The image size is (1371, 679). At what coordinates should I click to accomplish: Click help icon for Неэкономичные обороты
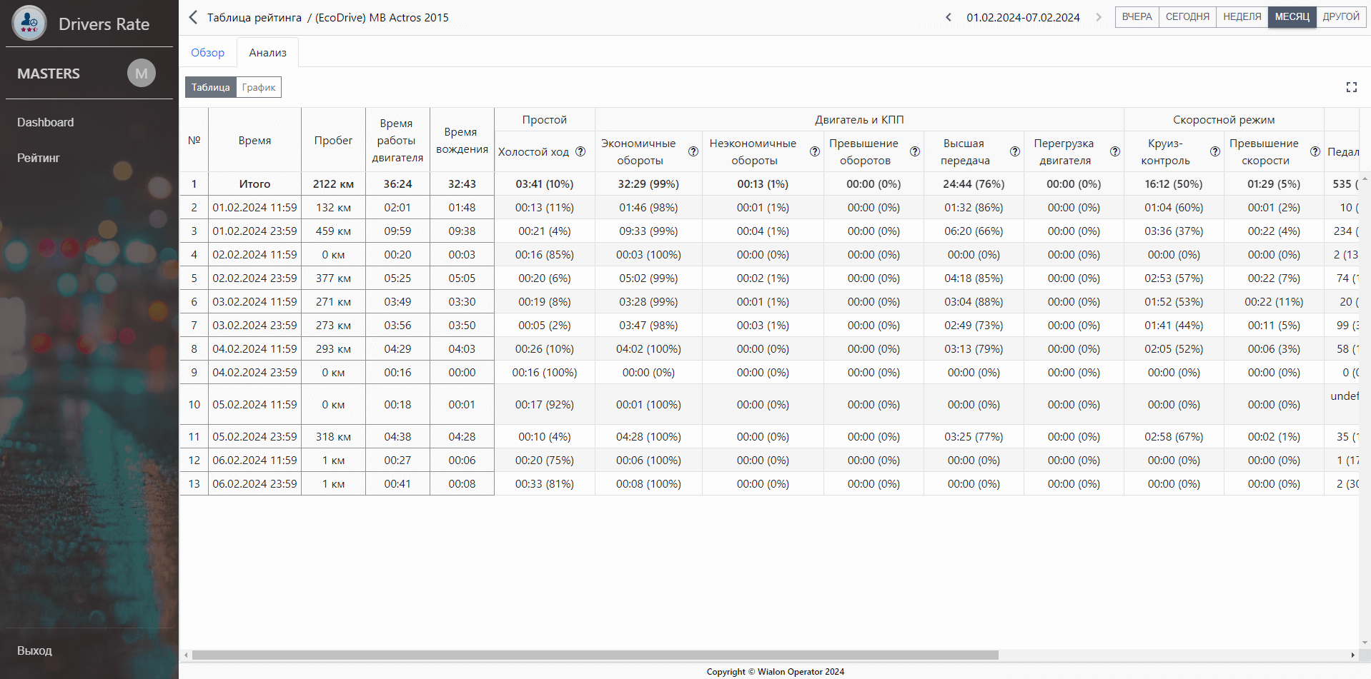point(814,151)
